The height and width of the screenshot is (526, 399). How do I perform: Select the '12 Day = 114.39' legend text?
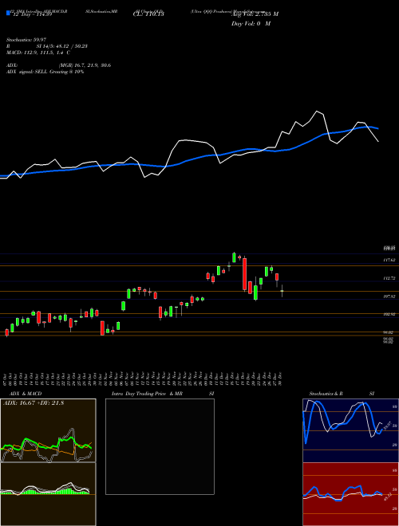pos(32,14)
